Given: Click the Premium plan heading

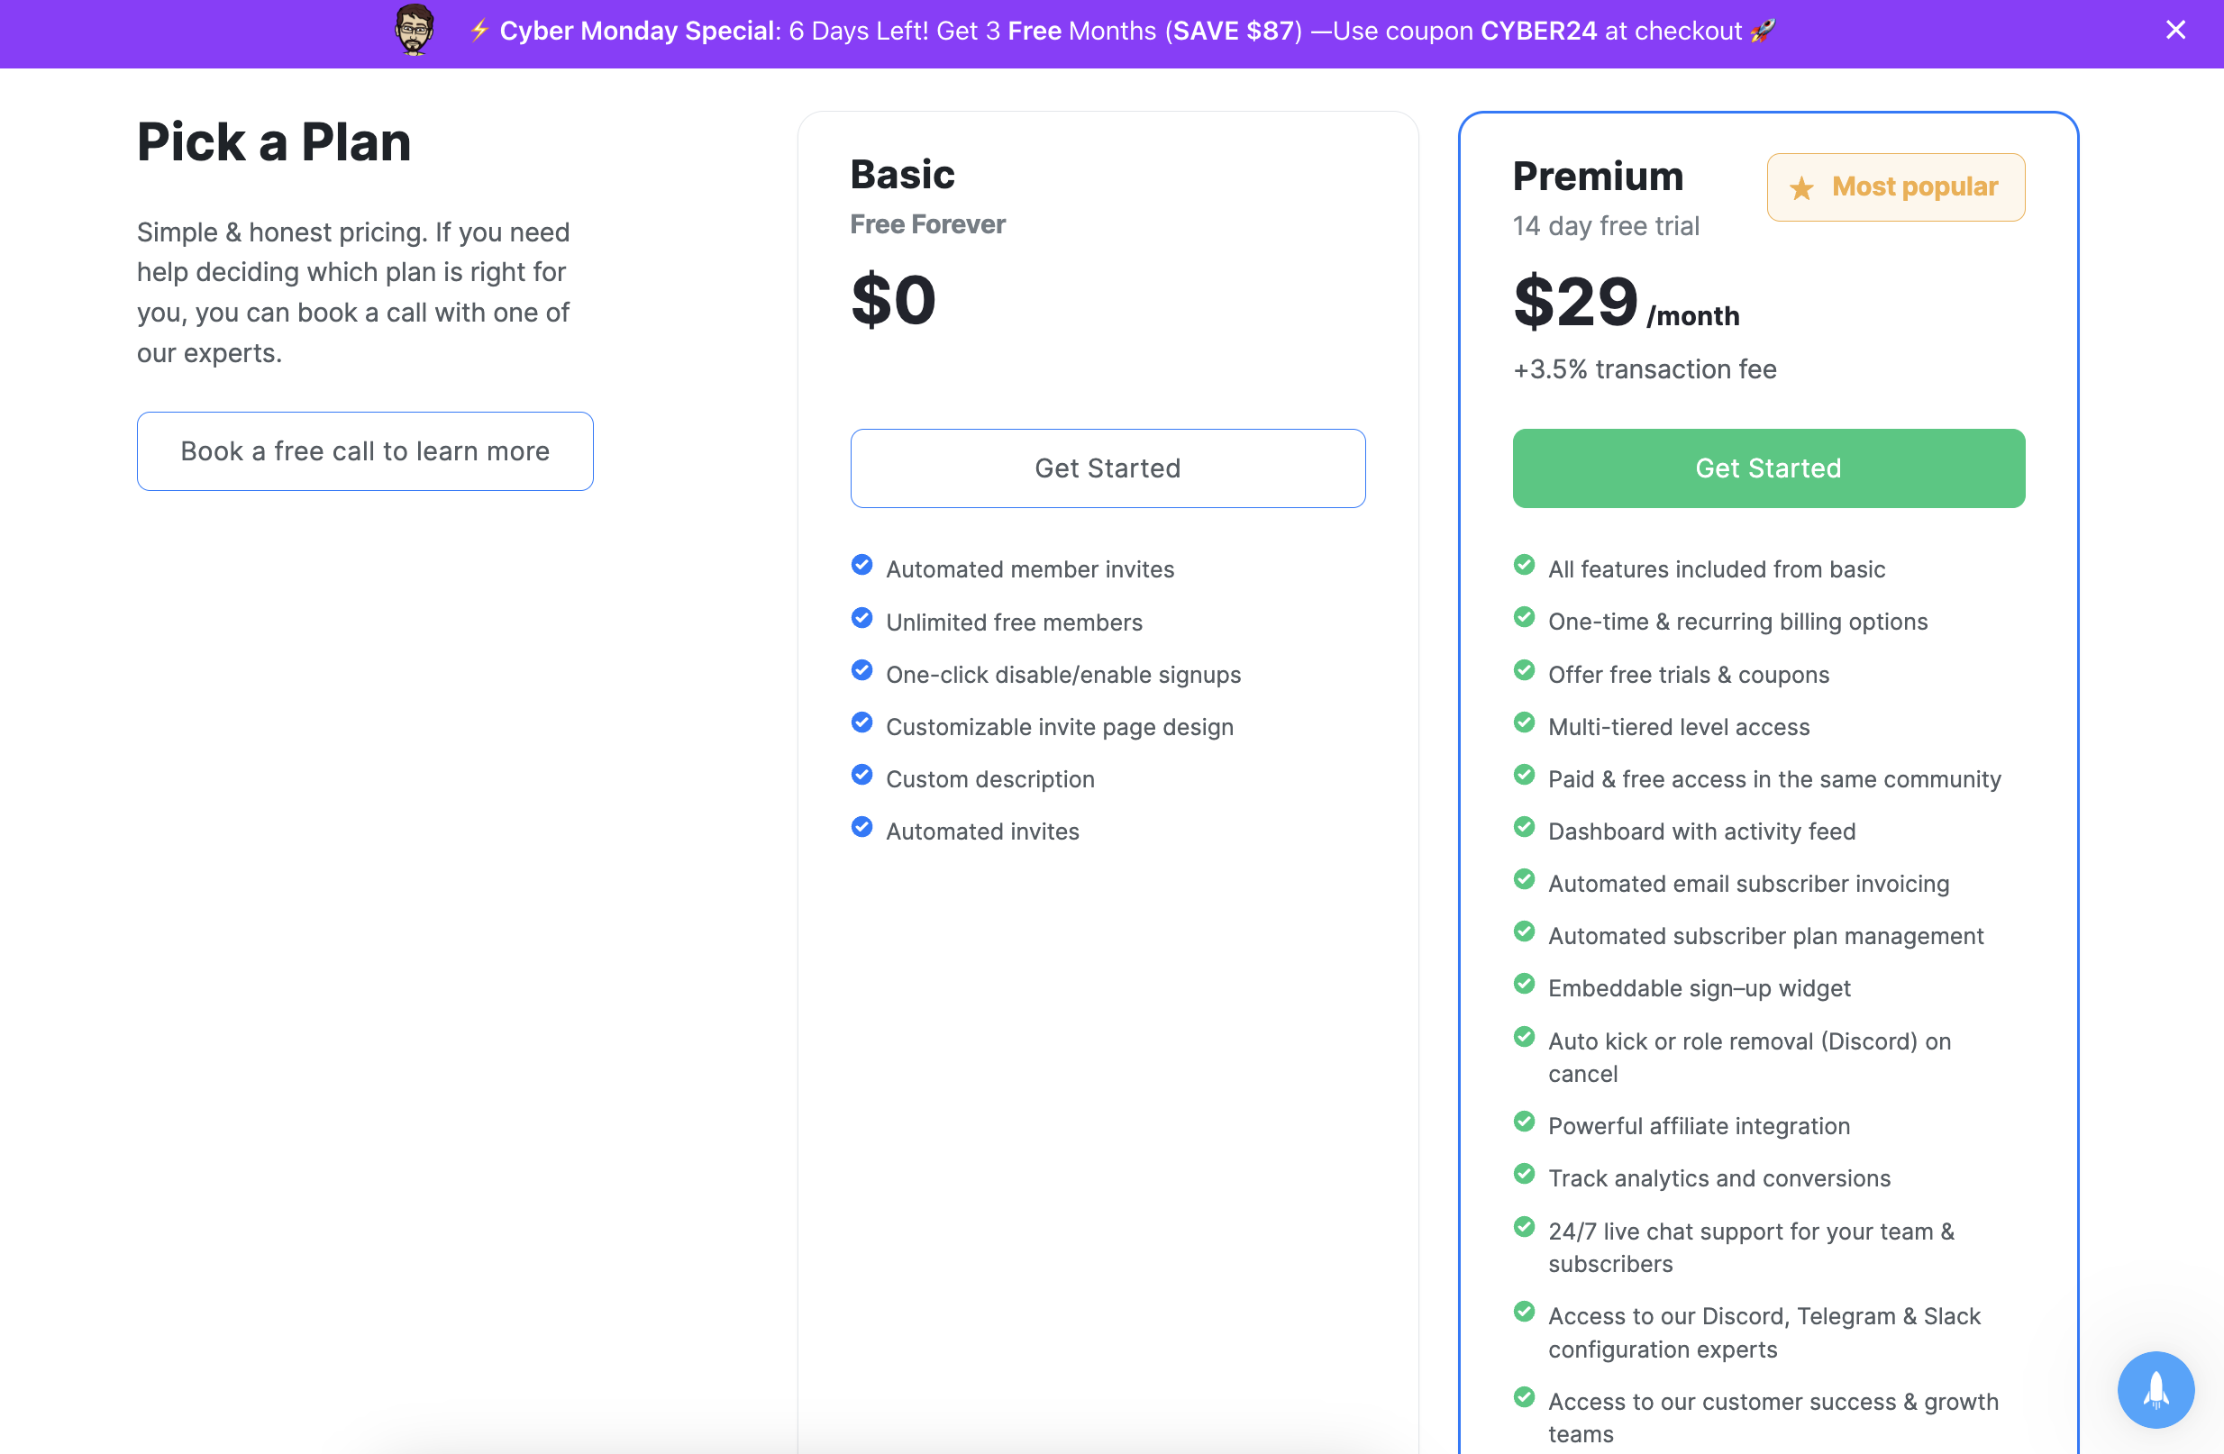Looking at the screenshot, I should tap(1598, 176).
